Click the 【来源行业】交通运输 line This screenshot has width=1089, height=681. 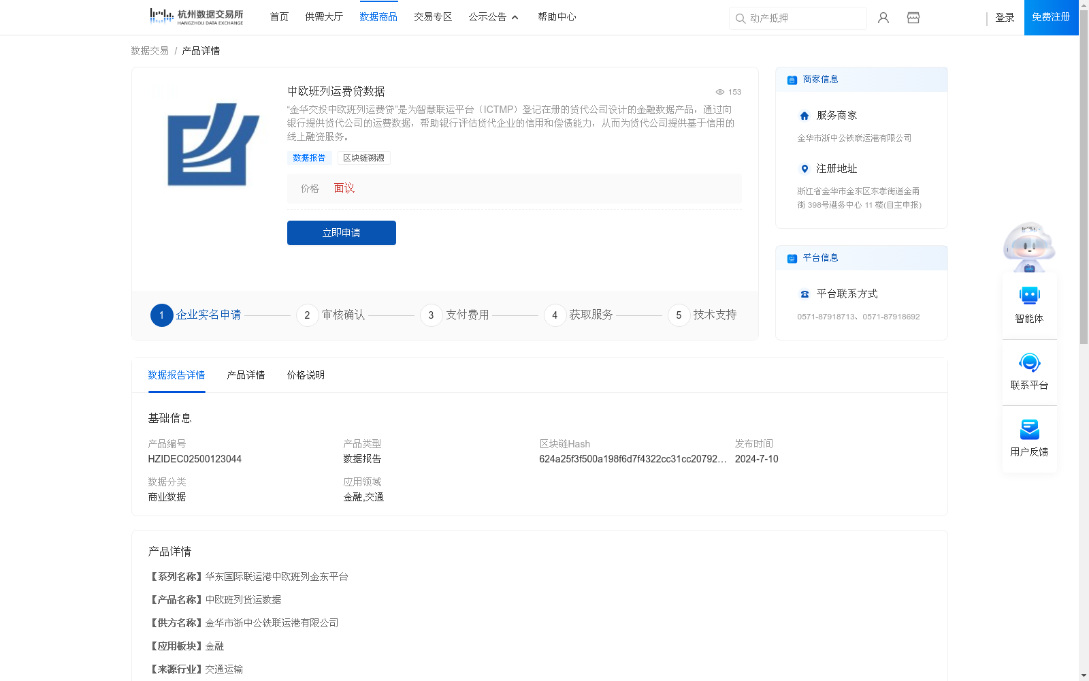[195, 669]
